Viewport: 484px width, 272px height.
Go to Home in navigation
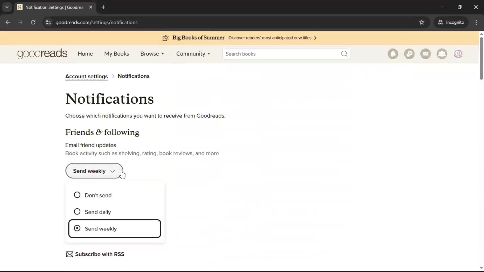[x=85, y=54]
